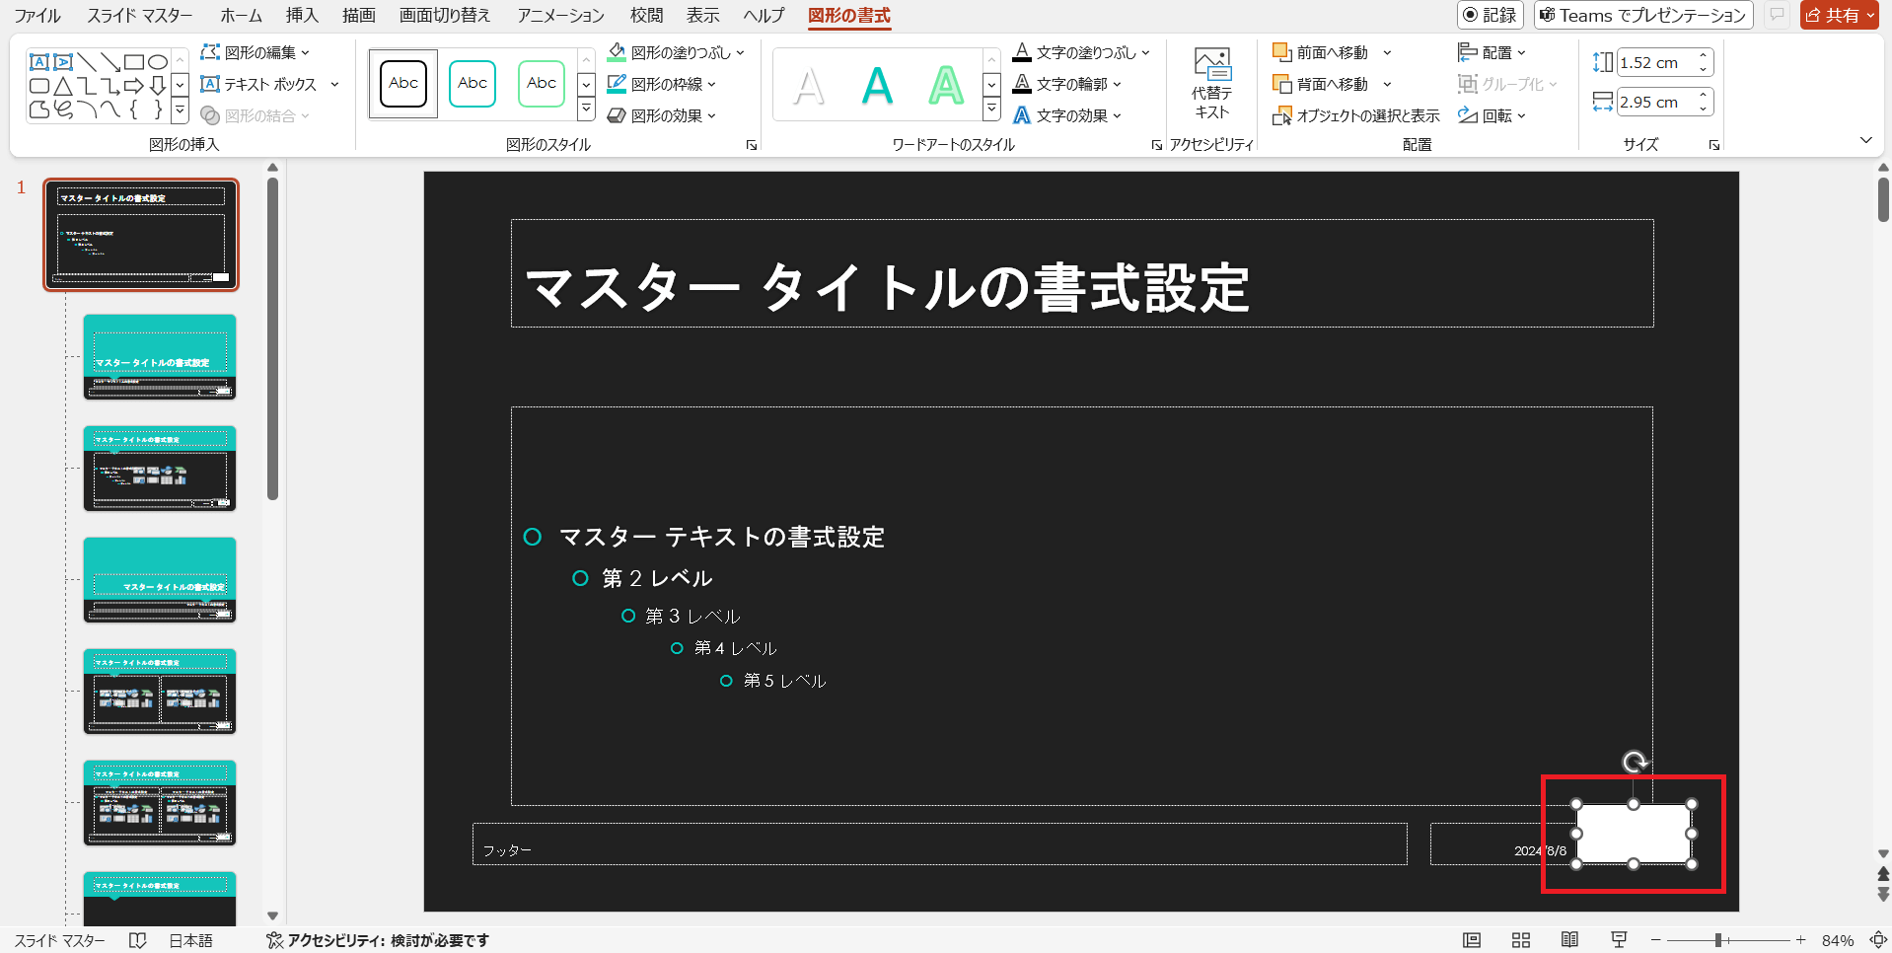Open the 図形の枠線 options
Image resolution: width=1892 pixels, height=953 pixels.
click(x=661, y=84)
